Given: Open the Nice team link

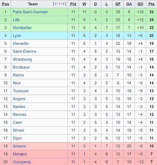Looking at the screenshot, I should 17,83.
